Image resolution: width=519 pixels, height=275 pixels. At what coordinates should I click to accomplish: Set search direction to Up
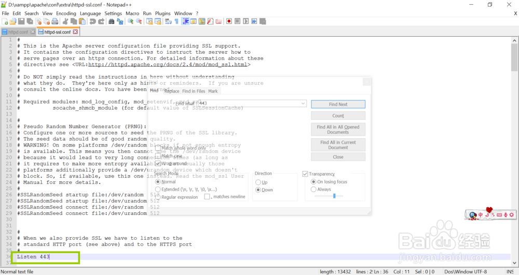pyautogui.click(x=258, y=182)
